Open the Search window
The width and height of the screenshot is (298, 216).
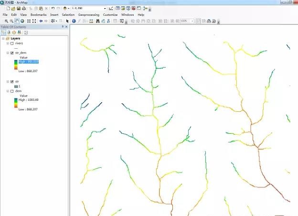[128, 9]
